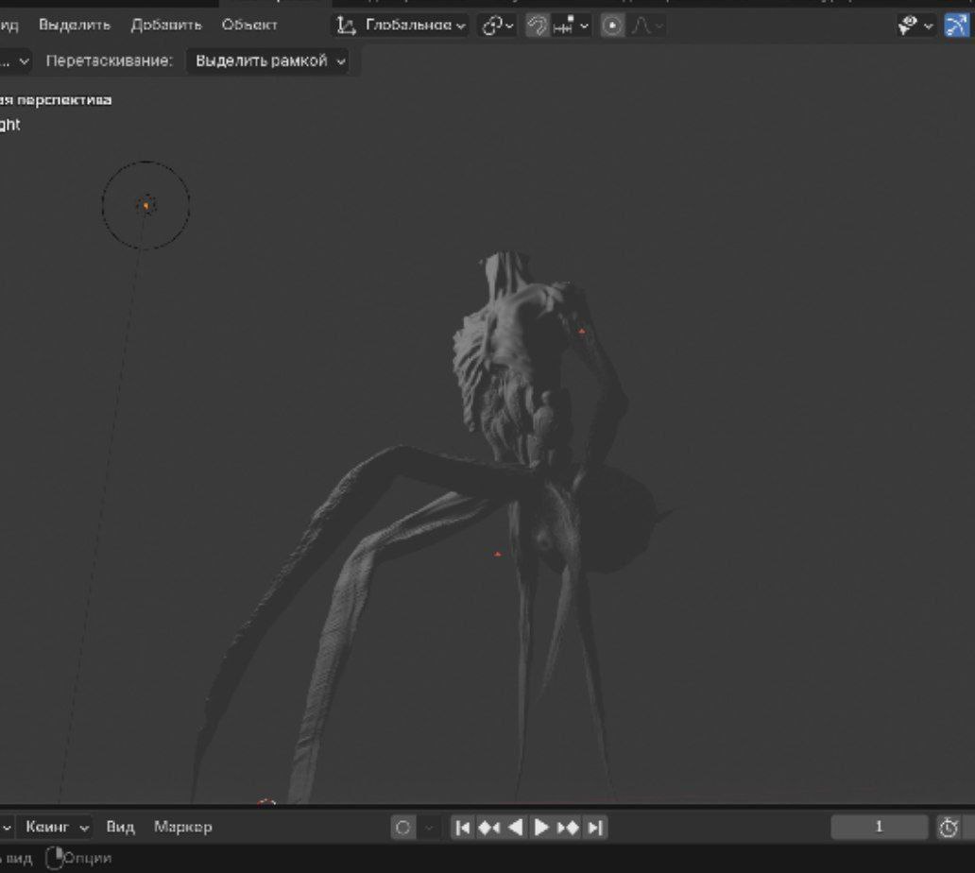The image size is (975, 873).
Task: Open the Добавить menu
Action: pos(166,25)
